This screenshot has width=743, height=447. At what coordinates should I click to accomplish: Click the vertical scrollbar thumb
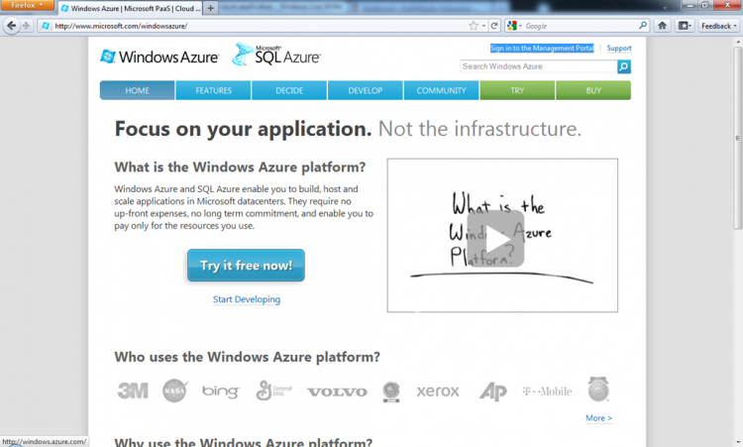tap(738, 138)
